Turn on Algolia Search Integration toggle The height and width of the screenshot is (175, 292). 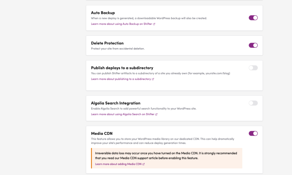pyautogui.click(x=253, y=103)
